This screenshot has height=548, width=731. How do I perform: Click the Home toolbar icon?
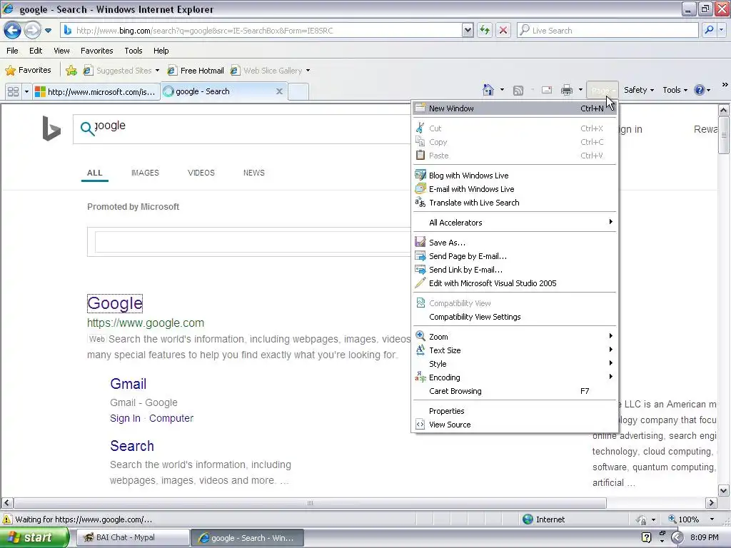pyautogui.click(x=488, y=90)
